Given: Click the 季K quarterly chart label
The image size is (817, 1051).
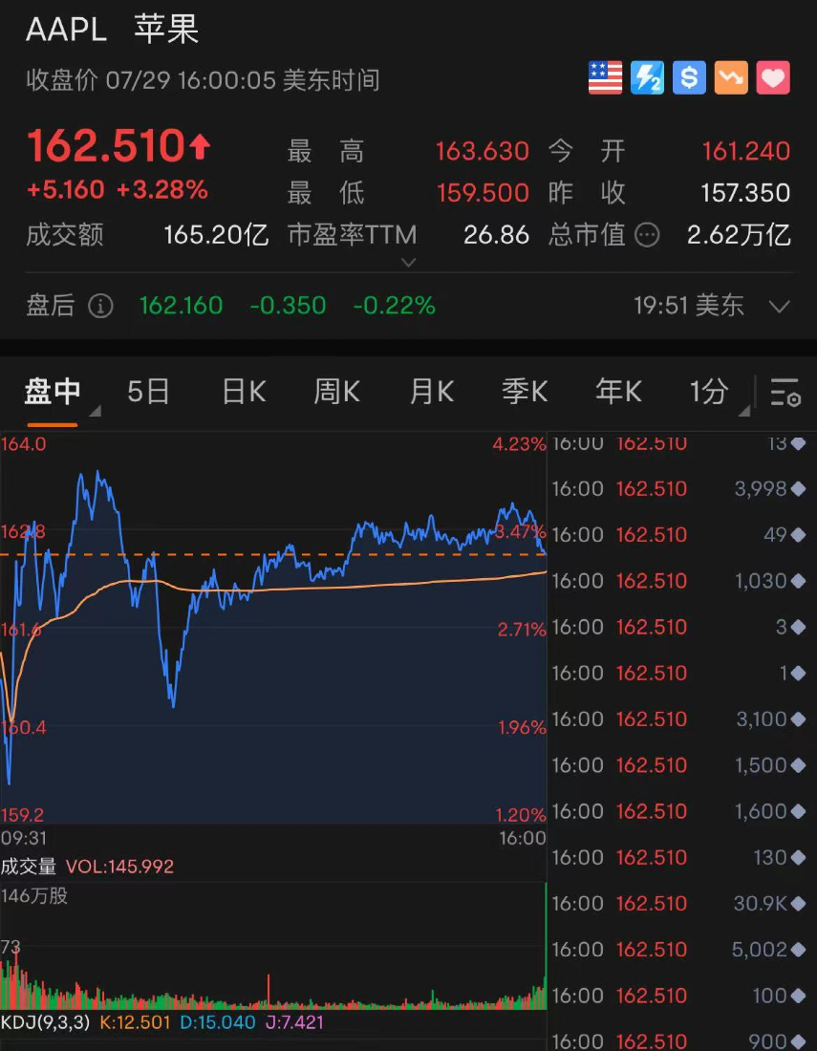Looking at the screenshot, I should [x=524, y=392].
